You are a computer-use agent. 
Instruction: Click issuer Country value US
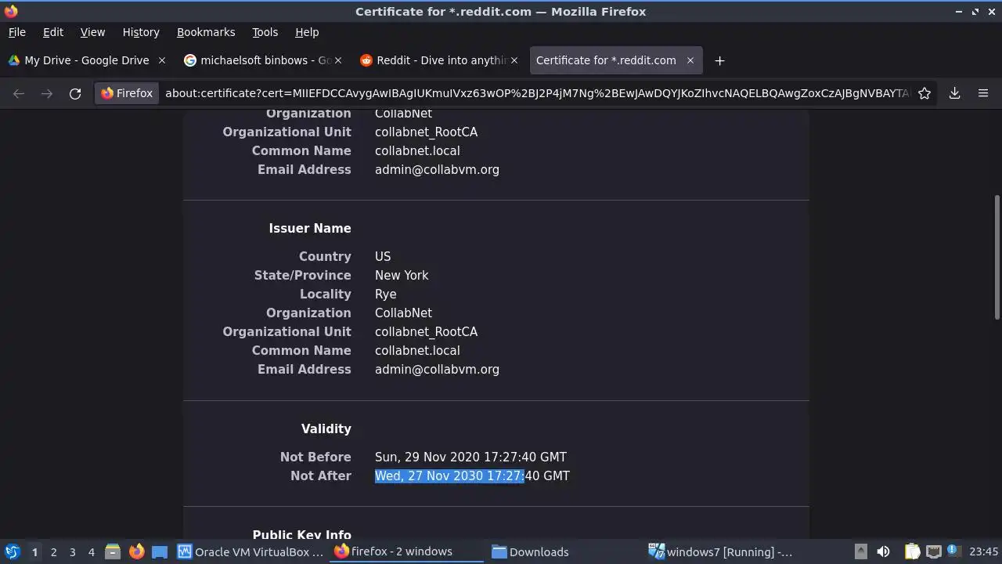pyautogui.click(x=383, y=256)
